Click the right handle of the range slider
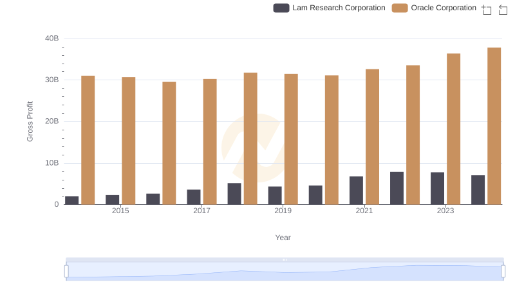This screenshot has height=296, width=515. [x=503, y=272]
